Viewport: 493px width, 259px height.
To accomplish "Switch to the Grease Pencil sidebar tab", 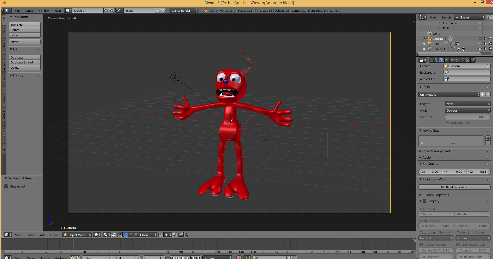I will pos(4,96).
